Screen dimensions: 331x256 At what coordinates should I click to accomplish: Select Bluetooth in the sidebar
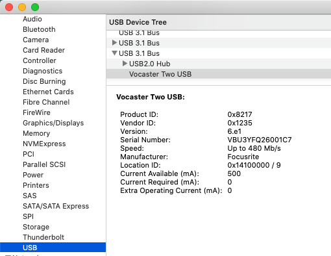pos(39,29)
